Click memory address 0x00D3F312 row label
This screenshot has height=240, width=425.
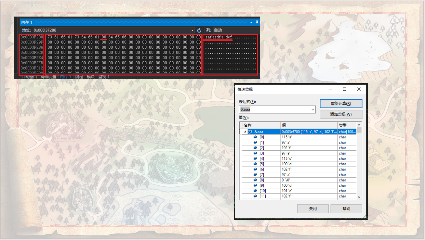coord(32,68)
